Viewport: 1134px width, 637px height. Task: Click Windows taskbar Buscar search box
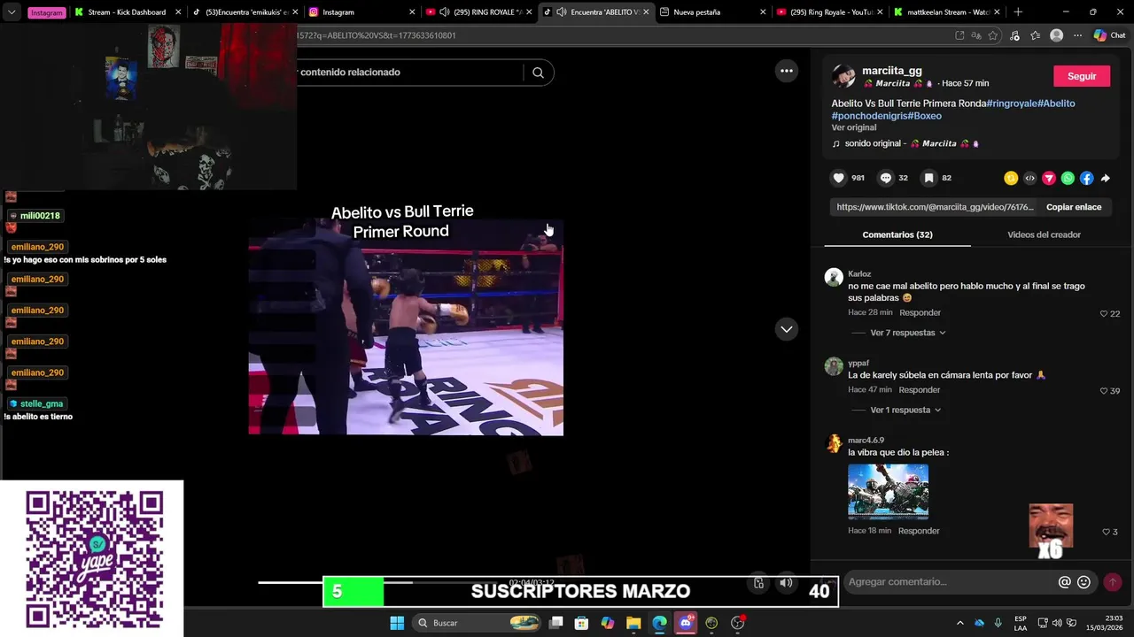[x=478, y=623]
